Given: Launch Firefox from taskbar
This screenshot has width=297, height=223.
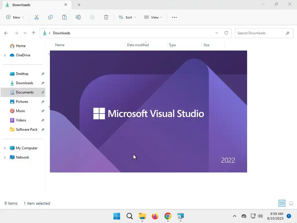Looking at the screenshot, I should [x=155, y=216].
